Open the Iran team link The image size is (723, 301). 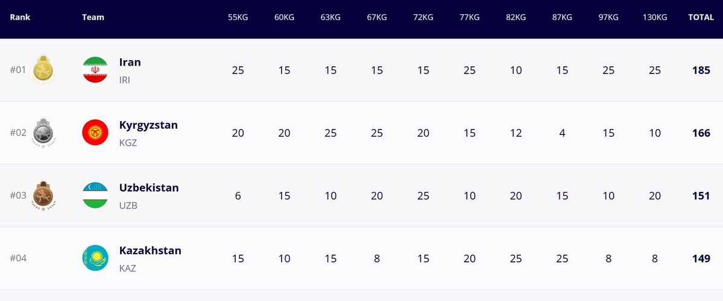pyautogui.click(x=130, y=62)
